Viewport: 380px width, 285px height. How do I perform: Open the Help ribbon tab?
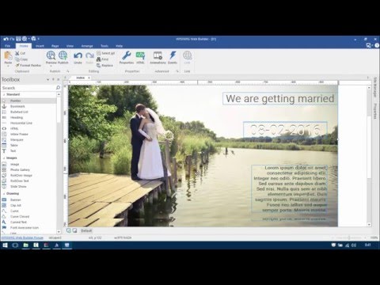[119, 46]
